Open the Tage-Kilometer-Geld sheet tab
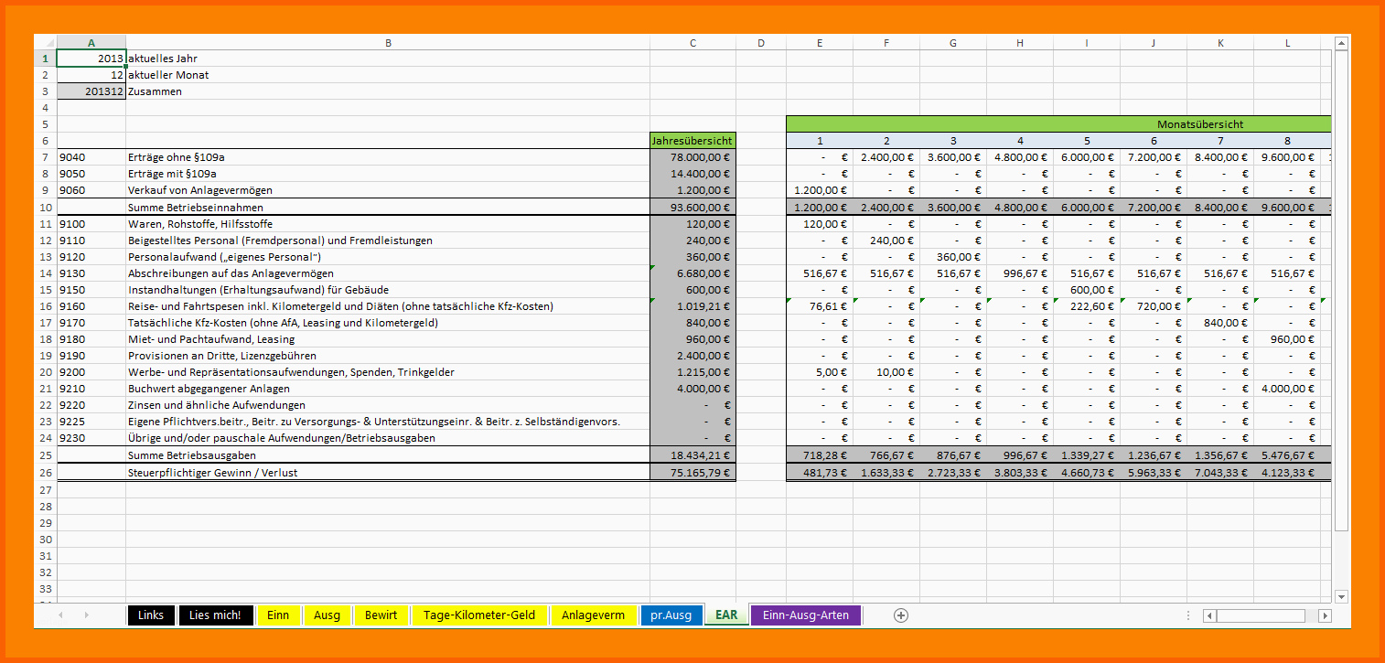The width and height of the screenshot is (1385, 663). (479, 615)
